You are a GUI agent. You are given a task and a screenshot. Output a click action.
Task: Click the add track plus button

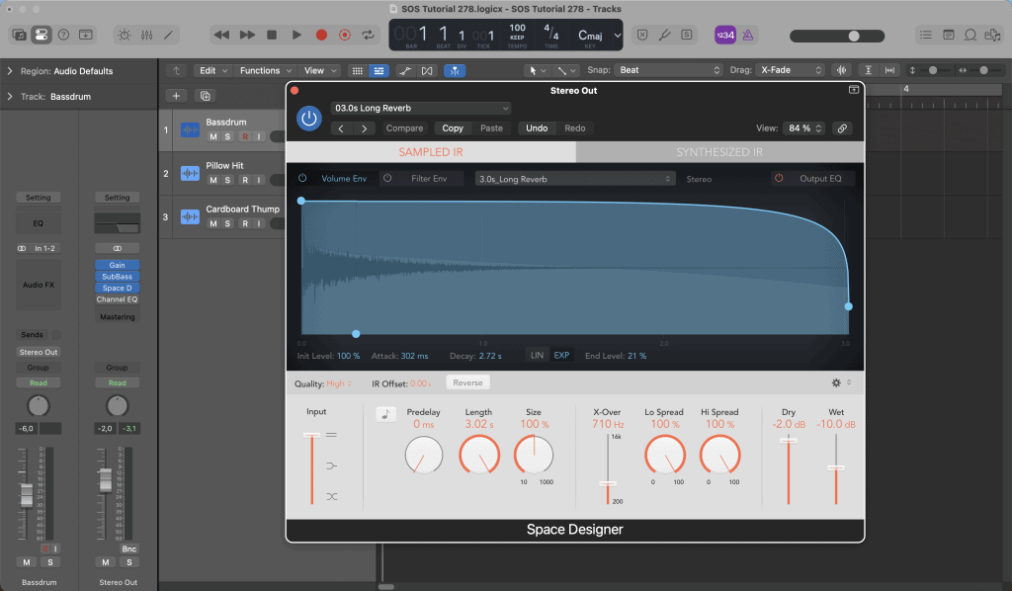pos(176,96)
